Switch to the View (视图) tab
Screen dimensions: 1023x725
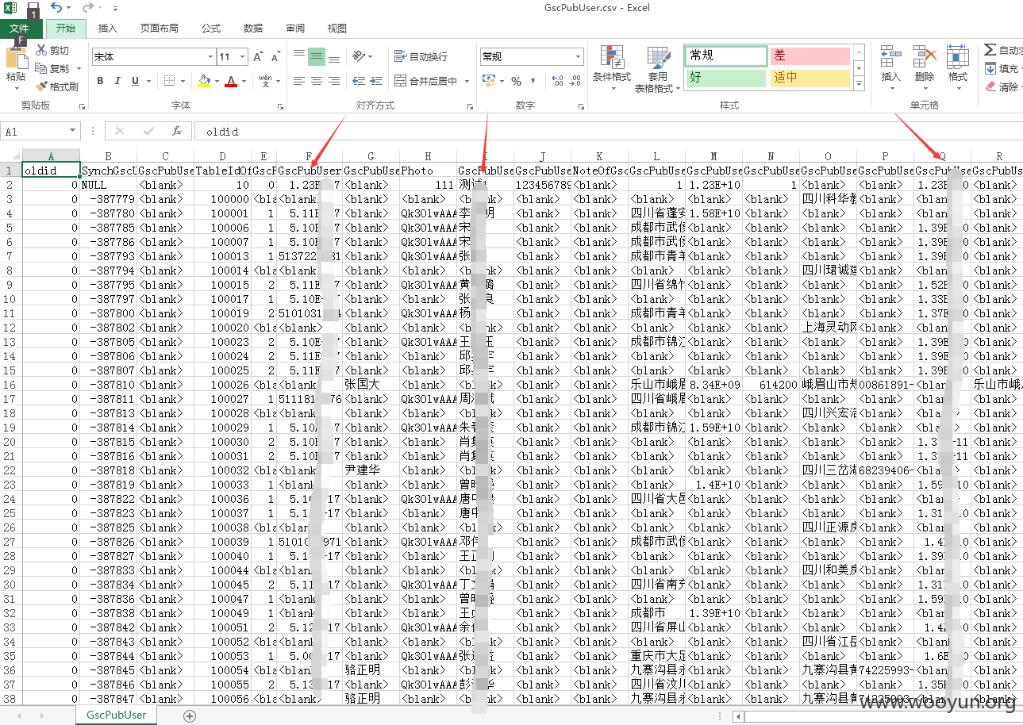[x=337, y=29]
